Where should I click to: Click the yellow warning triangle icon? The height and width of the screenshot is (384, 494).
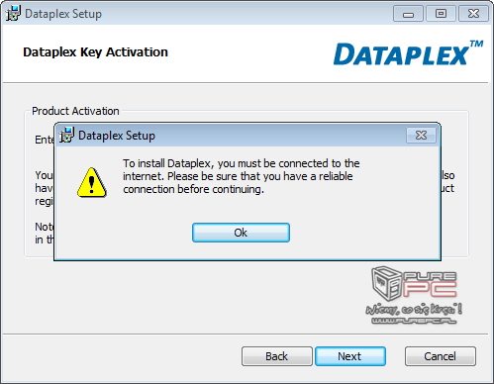(x=91, y=182)
